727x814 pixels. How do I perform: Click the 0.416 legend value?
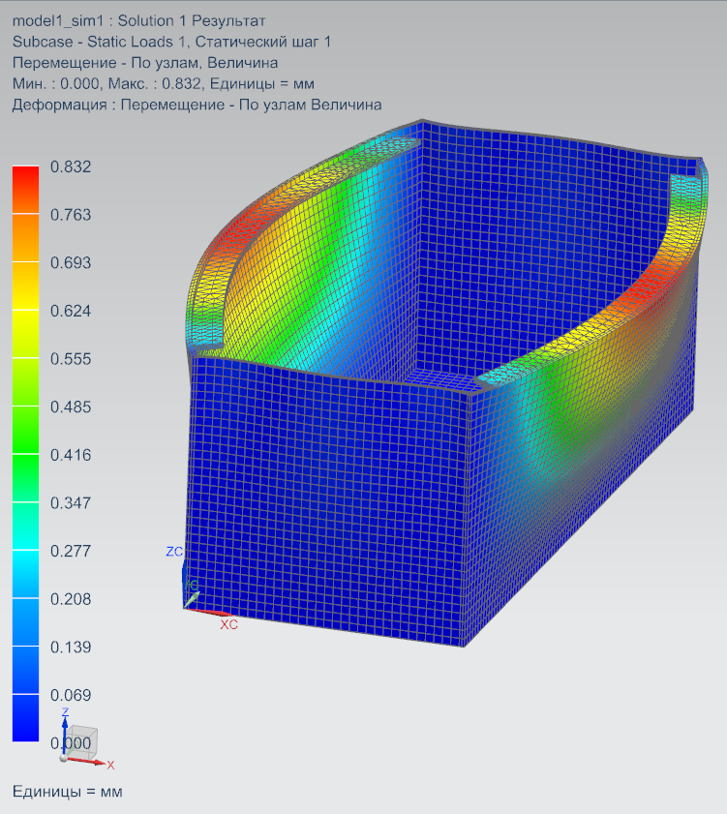pyautogui.click(x=71, y=455)
